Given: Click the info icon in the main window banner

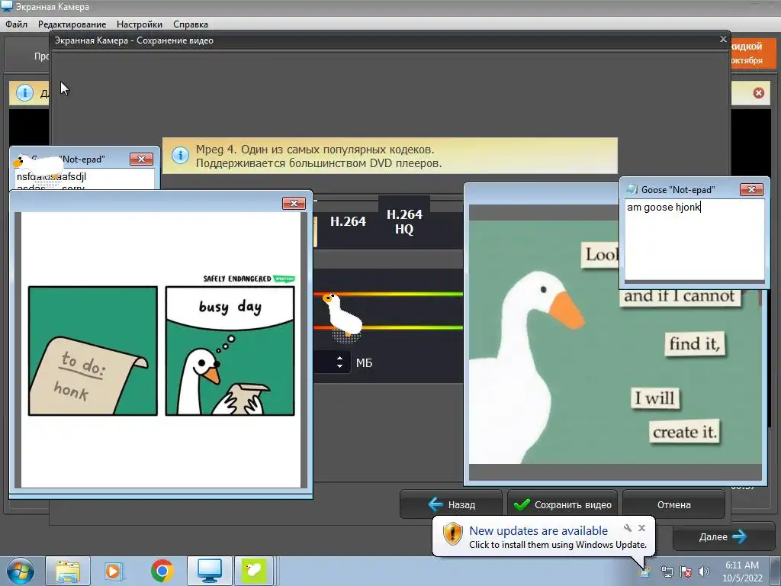Looking at the screenshot, I should 24,92.
